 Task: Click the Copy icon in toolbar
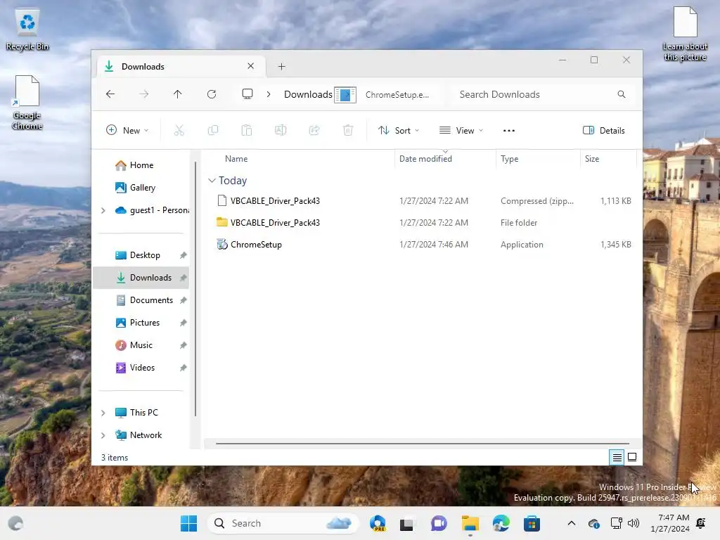click(212, 130)
